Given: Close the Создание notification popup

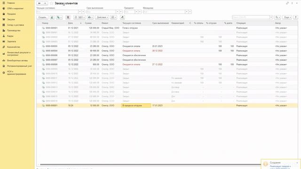Looking at the screenshot, I should coord(297,163).
